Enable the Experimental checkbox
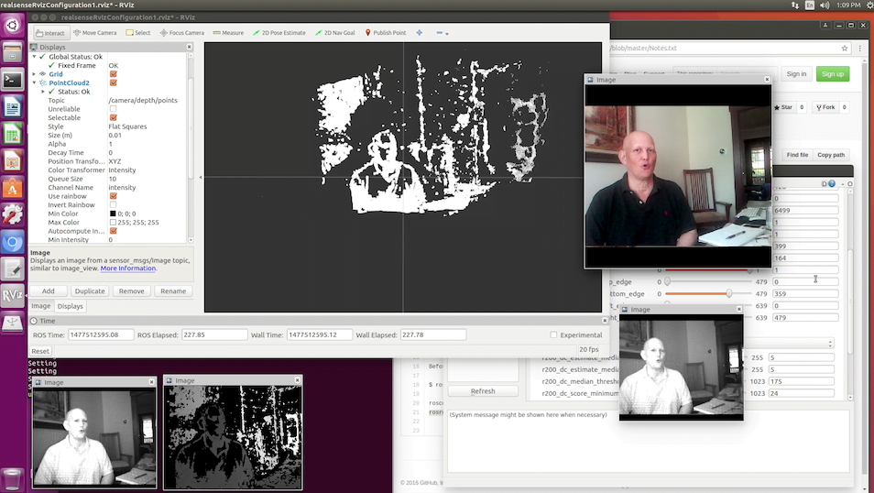Image resolution: width=874 pixels, height=493 pixels. point(553,335)
